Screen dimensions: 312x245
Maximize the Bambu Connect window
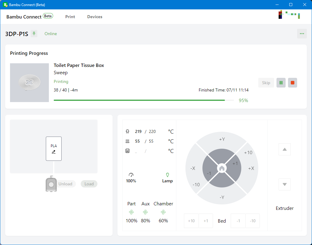pos(291,5)
